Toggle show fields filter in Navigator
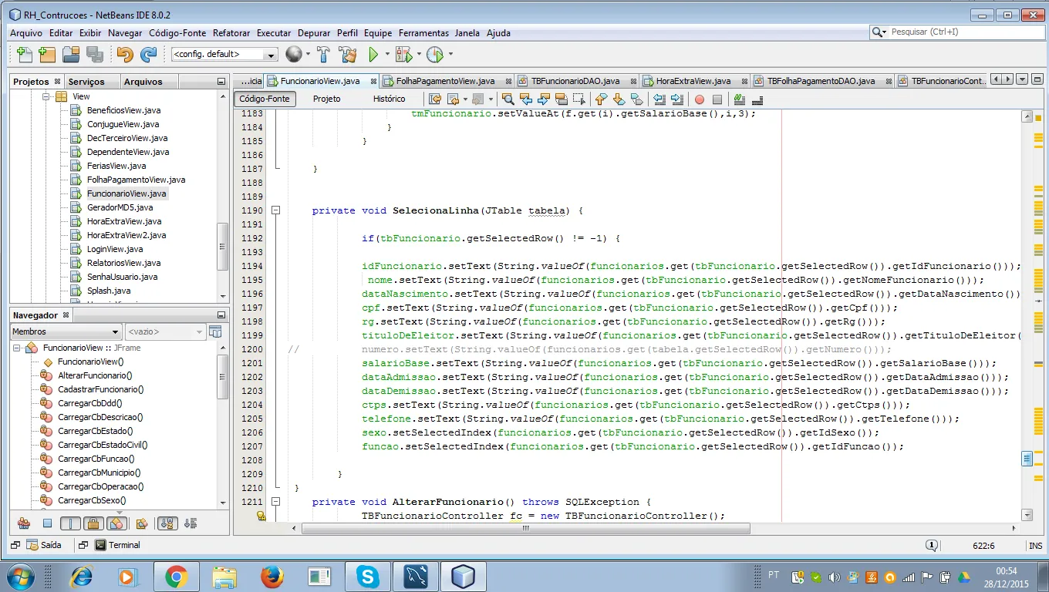This screenshot has height=592, width=1049. pyautogui.click(x=47, y=524)
